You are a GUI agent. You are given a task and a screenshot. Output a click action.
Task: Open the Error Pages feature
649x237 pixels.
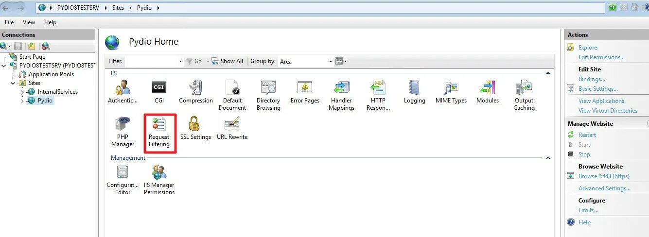[x=305, y=92]
